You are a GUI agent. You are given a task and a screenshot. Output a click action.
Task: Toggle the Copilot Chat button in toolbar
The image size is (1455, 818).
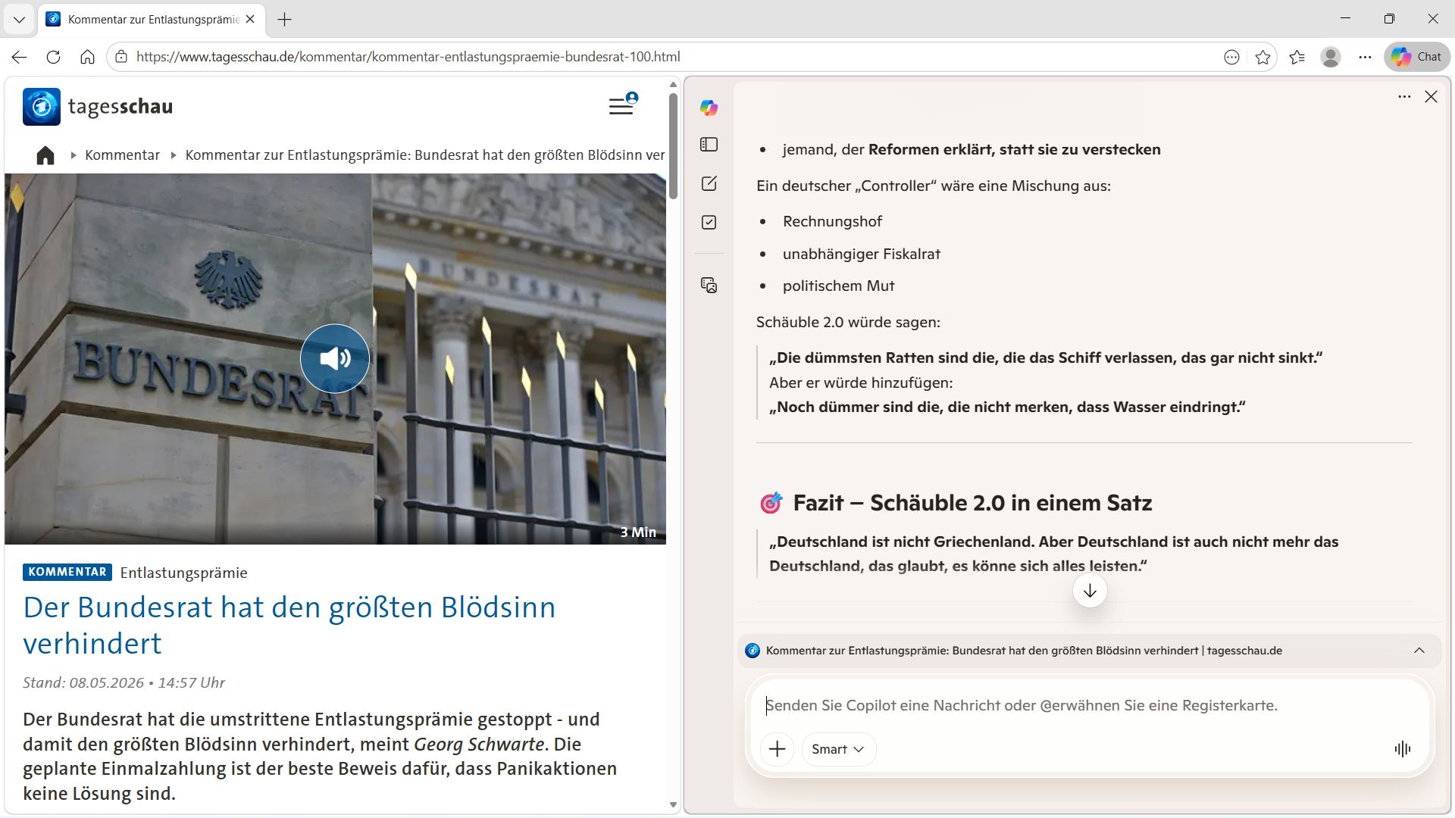click(x=1416, y=57)
